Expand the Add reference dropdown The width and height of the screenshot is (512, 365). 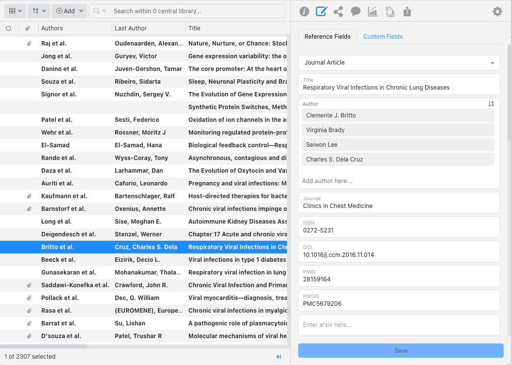coord(69,11)
